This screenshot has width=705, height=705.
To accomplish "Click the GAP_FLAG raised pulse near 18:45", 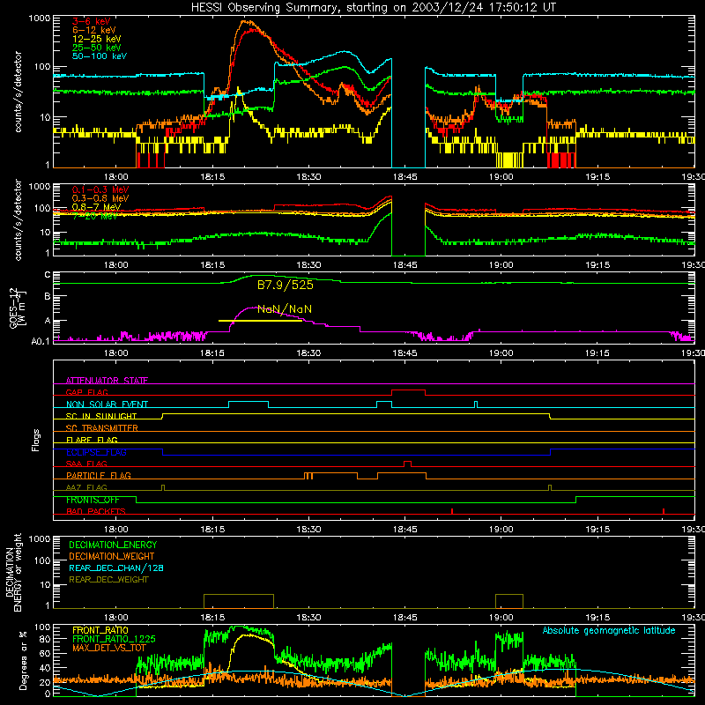I will (x=408, y=390).
